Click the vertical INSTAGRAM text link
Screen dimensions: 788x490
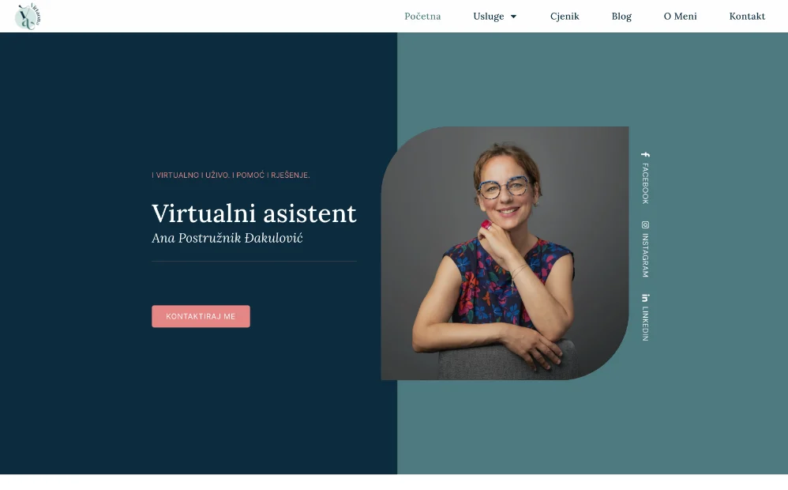click(645, 255)
